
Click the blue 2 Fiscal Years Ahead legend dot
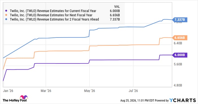coord(6,19)
